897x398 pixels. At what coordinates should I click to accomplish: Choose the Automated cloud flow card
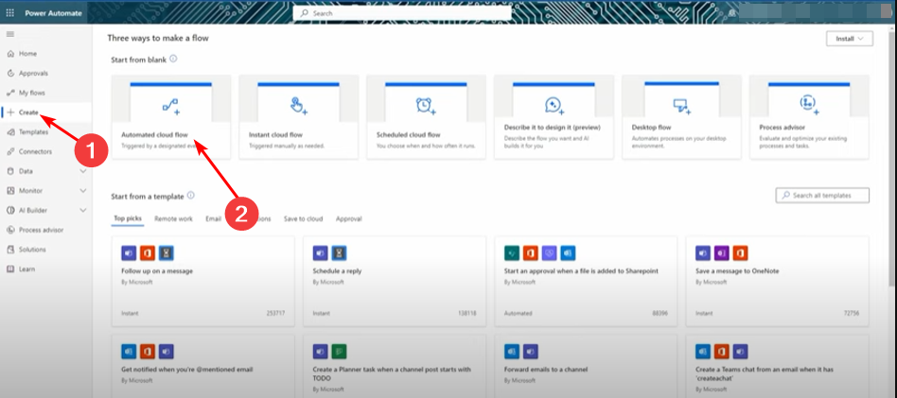[171, 116]
